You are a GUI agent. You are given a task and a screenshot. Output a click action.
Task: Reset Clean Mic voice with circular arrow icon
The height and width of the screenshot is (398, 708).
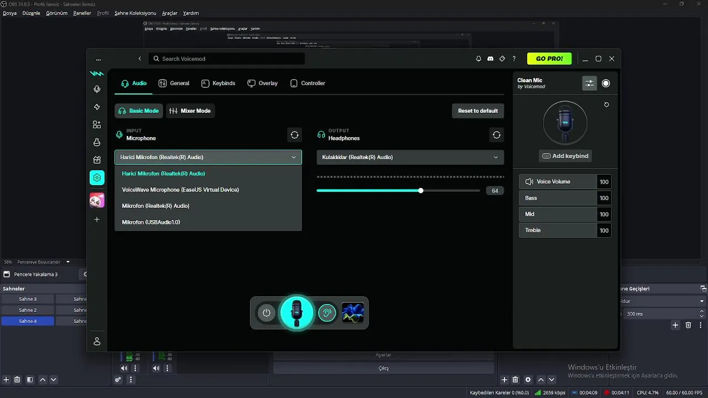606,104
